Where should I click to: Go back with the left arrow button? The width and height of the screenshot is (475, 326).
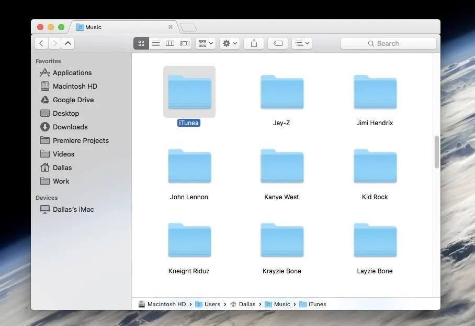[41, 43]
